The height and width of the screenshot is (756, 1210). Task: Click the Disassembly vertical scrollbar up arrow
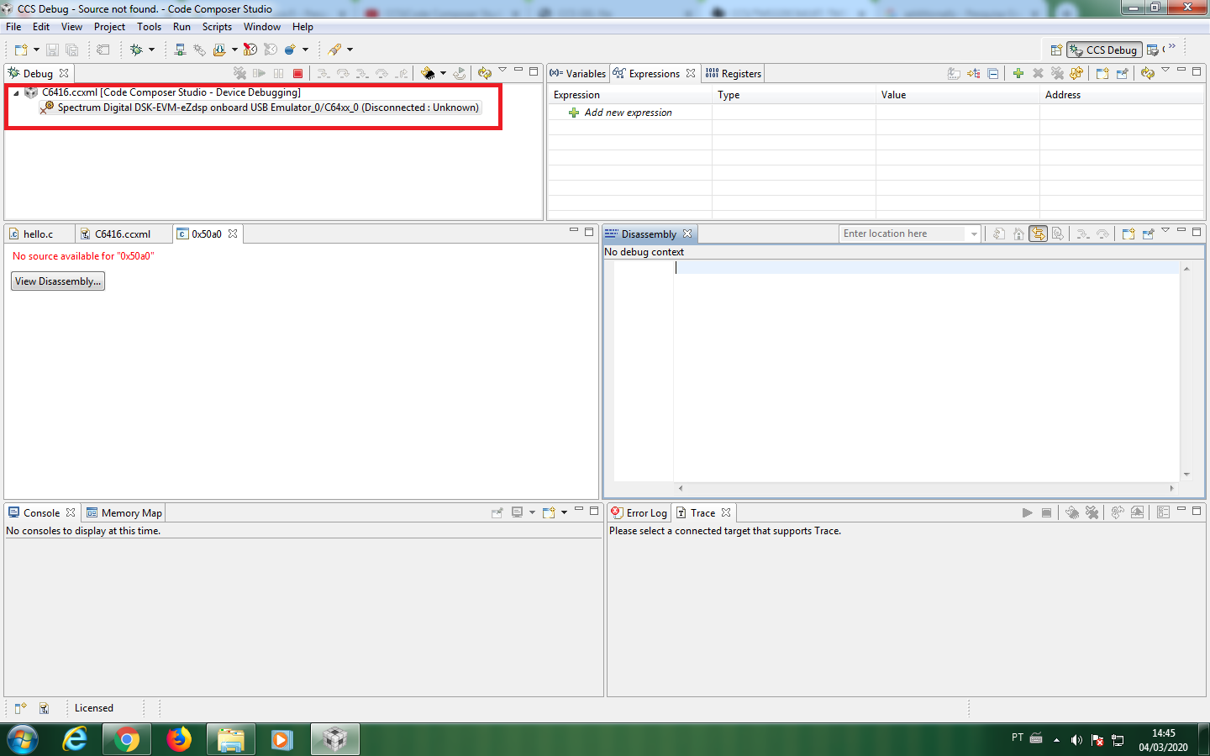1186,269
